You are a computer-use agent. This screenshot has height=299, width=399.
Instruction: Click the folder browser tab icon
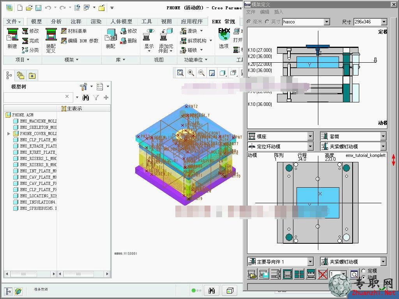(x=20, y=76)
